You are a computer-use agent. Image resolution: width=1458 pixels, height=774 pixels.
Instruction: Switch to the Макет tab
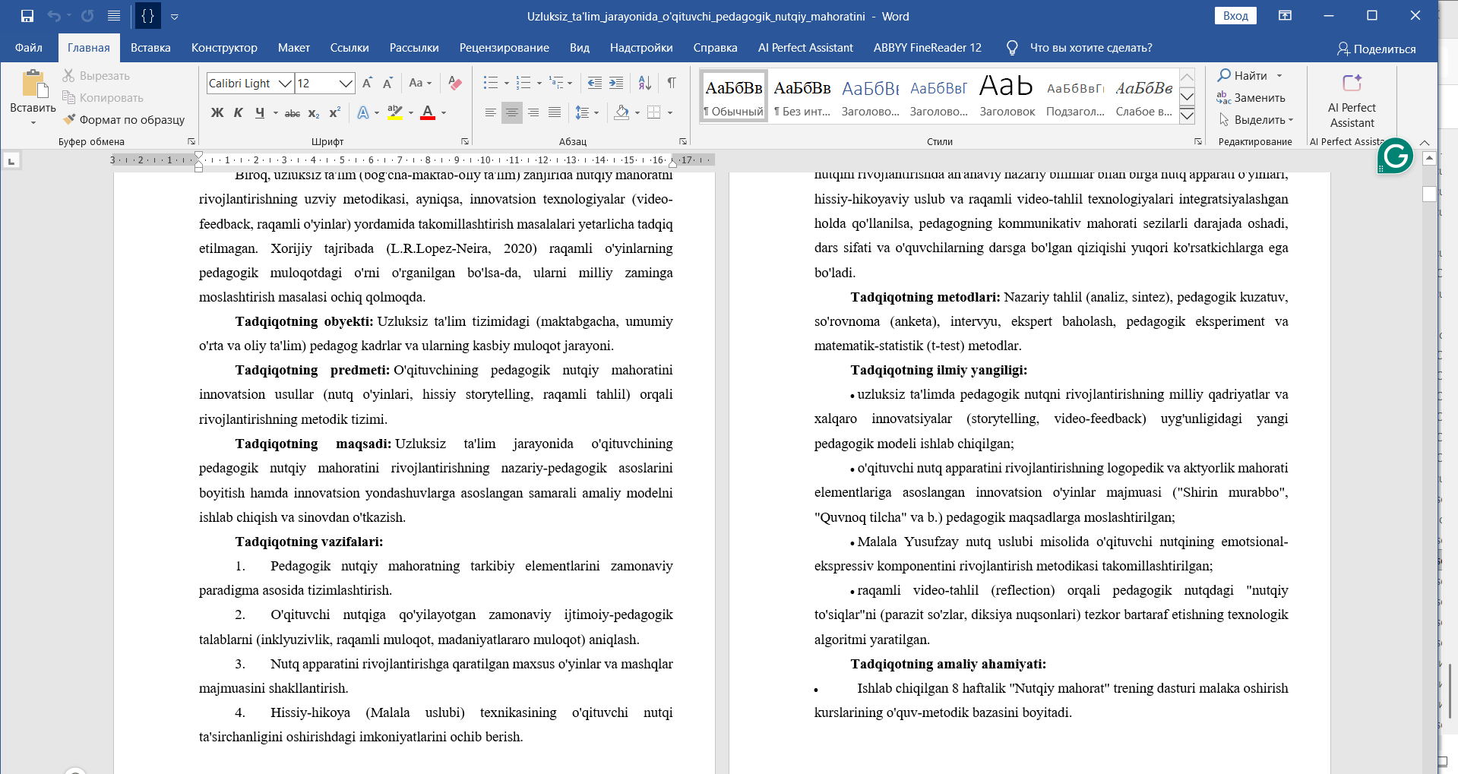[x=293, y=48]
